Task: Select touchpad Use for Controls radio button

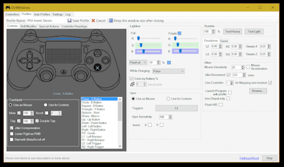Action: 45,105
